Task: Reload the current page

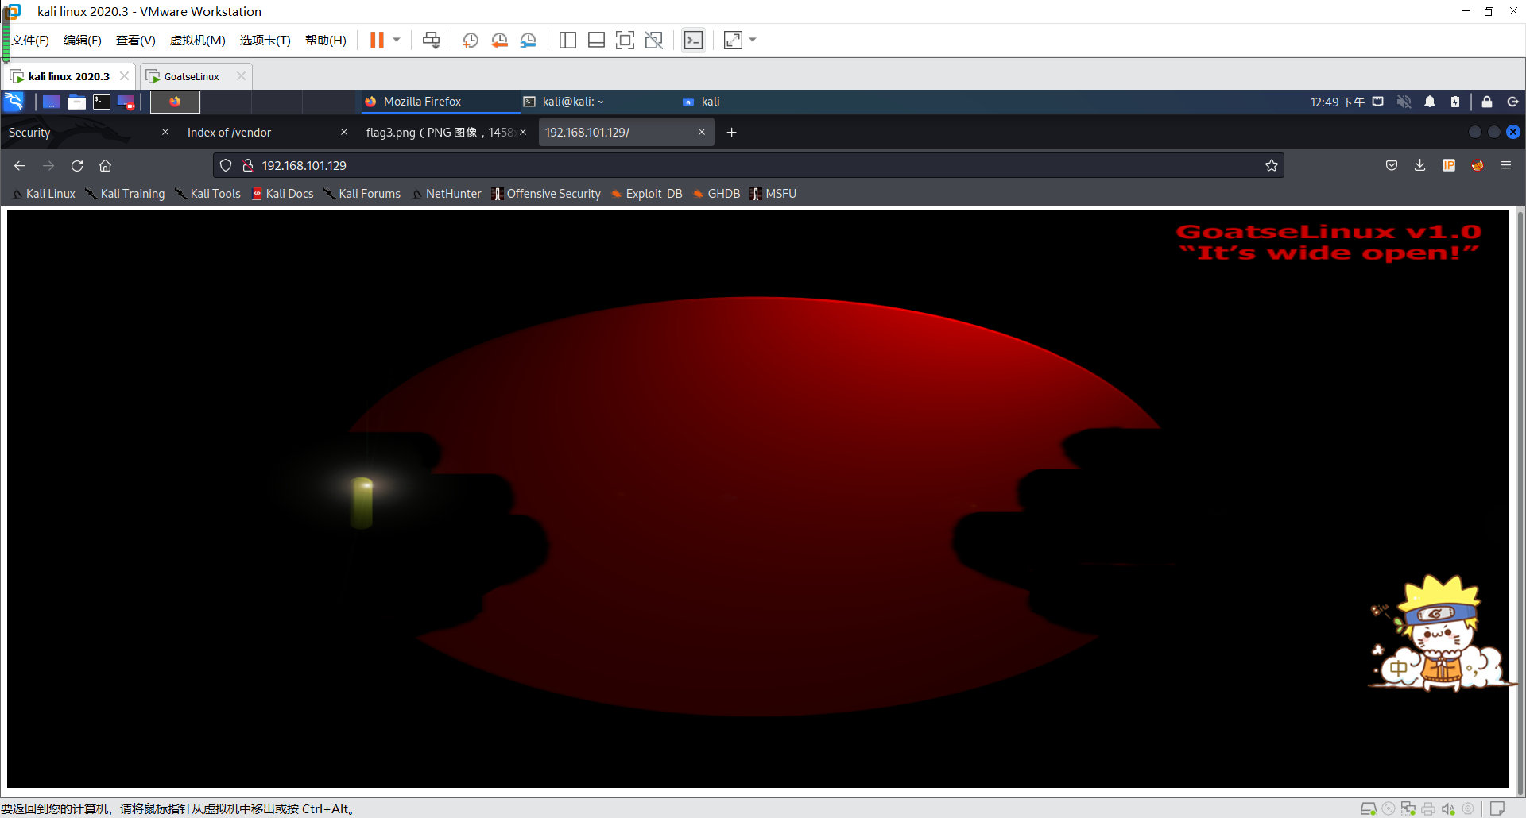Action: (x=77, y=166)
